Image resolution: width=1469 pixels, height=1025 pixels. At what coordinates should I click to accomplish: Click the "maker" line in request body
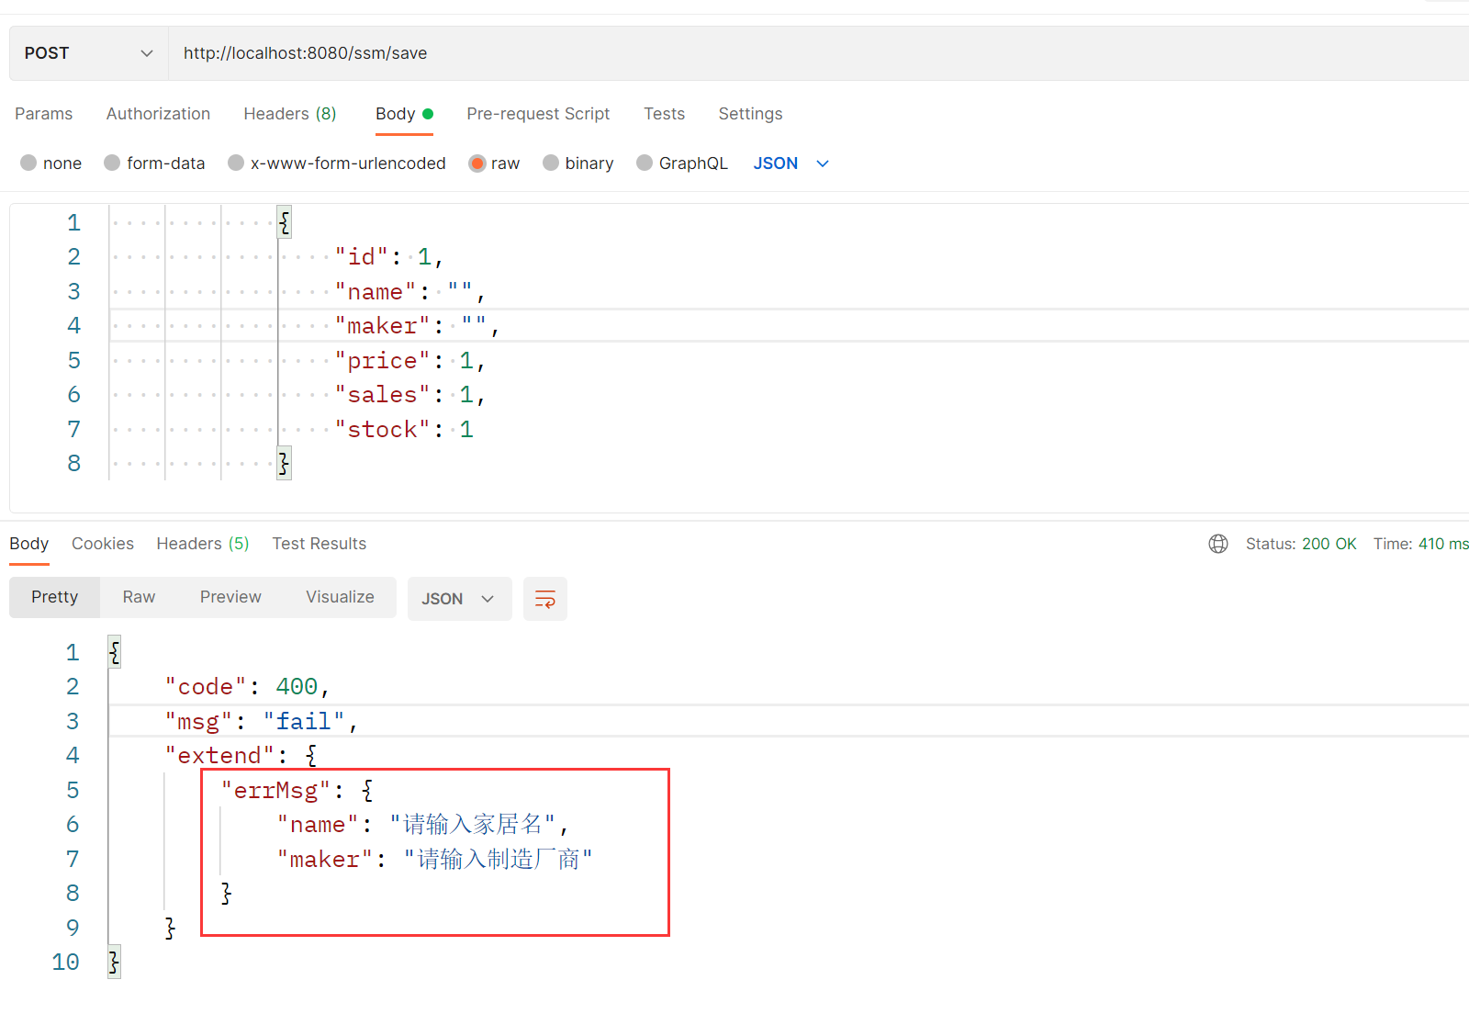pos(417,326)
